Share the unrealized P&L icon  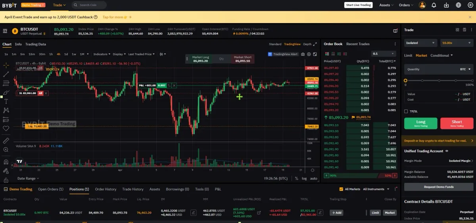259,213
